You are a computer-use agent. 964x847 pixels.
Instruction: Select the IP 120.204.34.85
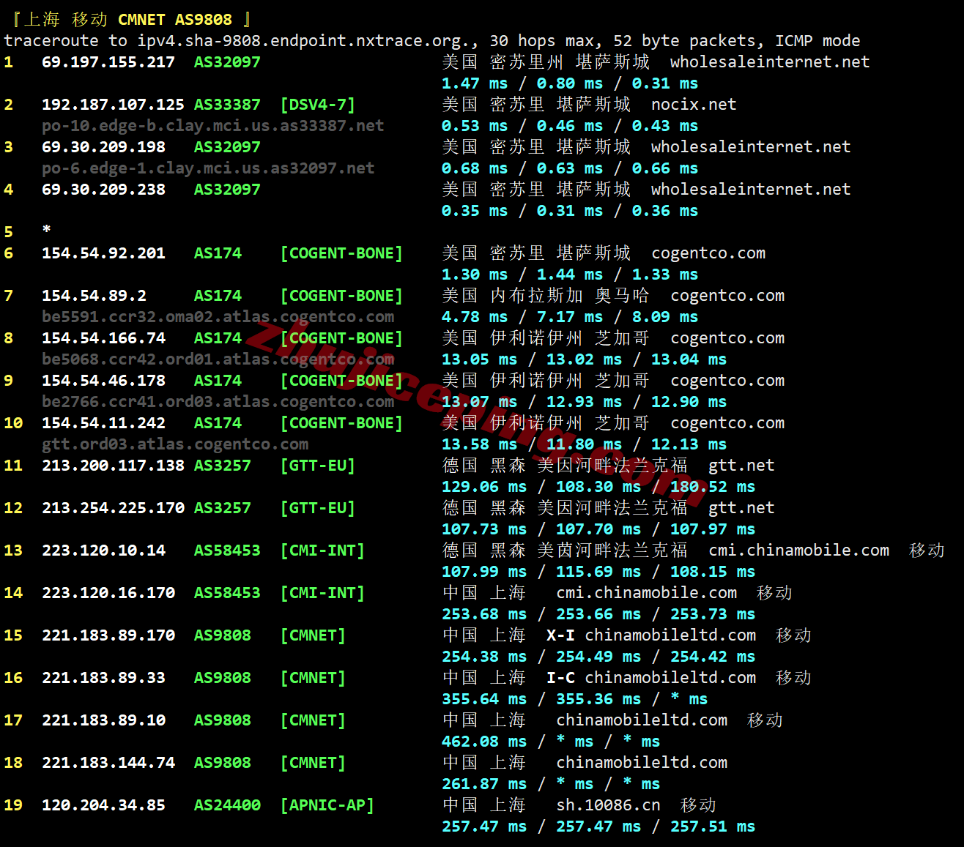pyautogui.click(x=103, y=805)
